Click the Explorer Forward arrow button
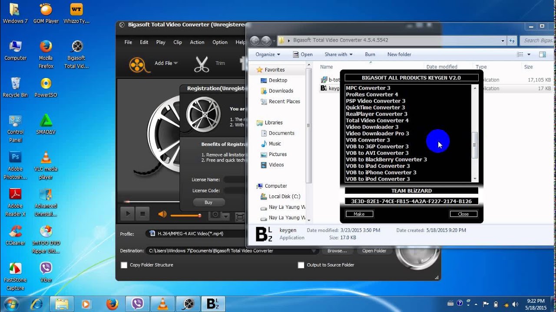 [x=266, y=41]
